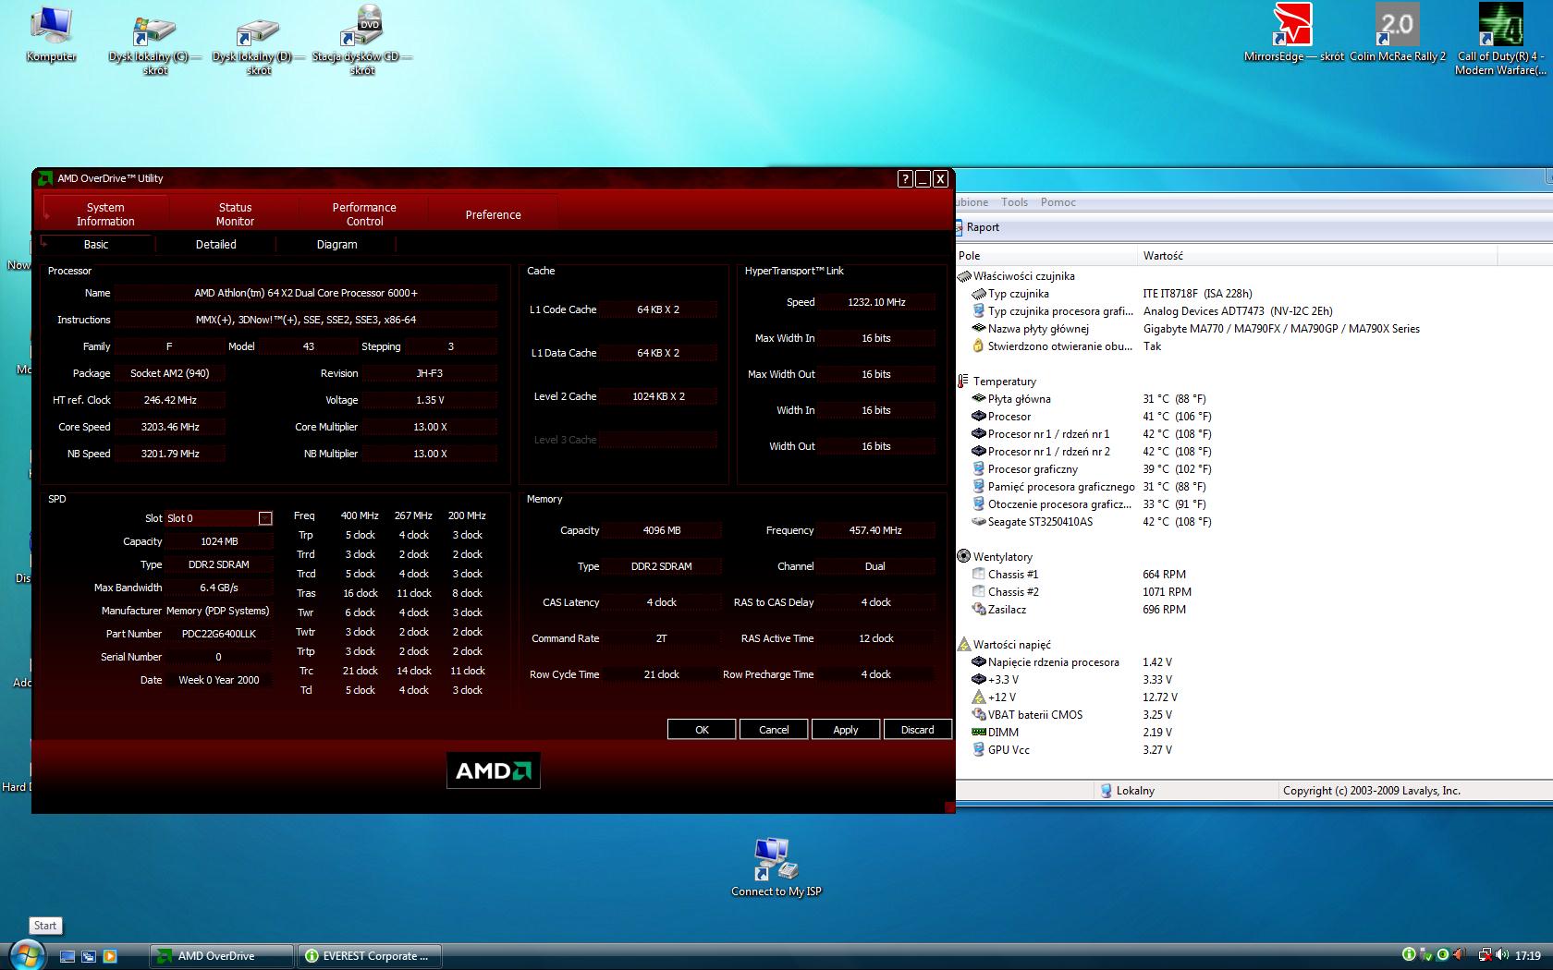
Task: Click the AMD logo in OverDrive
Action: tap(494, 770)
